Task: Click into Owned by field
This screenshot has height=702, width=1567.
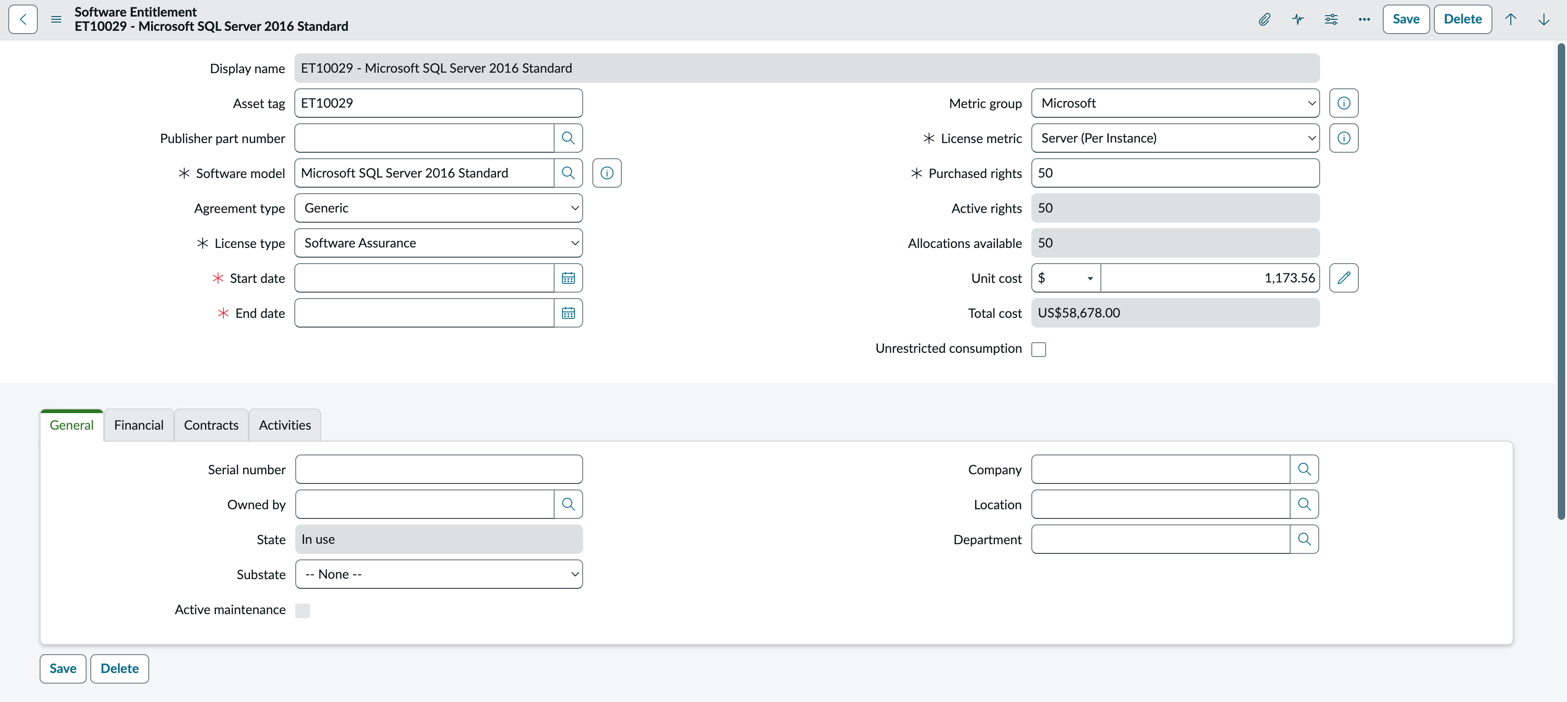Action: coord(425,504)
